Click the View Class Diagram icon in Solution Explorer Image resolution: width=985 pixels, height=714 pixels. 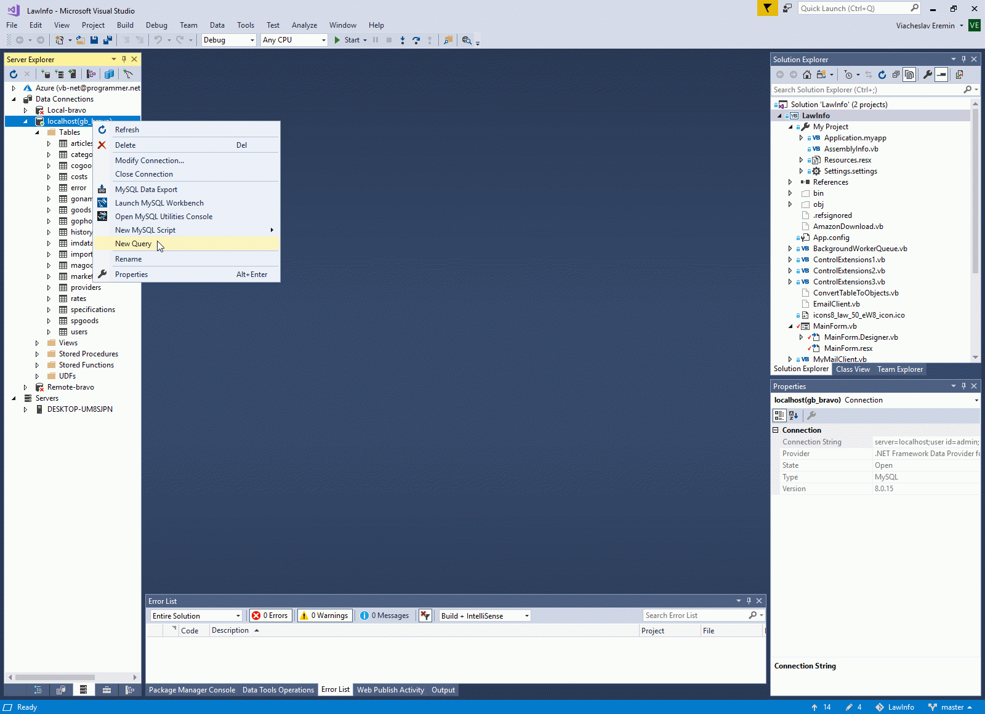(960, 74)
